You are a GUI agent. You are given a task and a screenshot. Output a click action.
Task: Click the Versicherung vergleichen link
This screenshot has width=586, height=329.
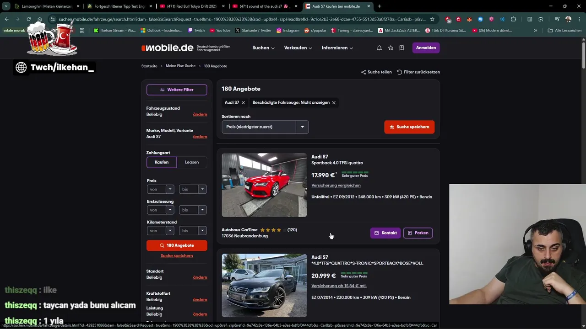336,186
